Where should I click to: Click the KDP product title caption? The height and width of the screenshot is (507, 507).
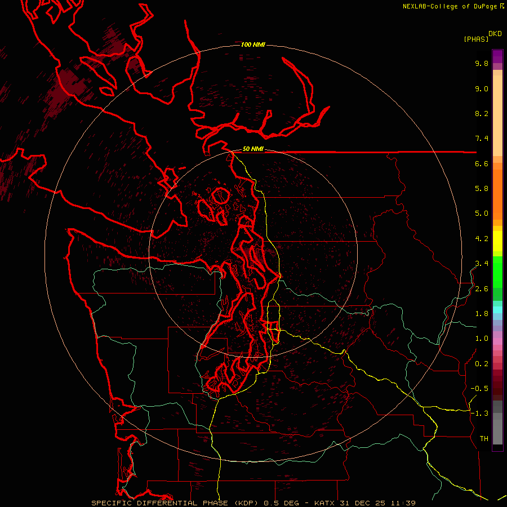click(253, 503)
